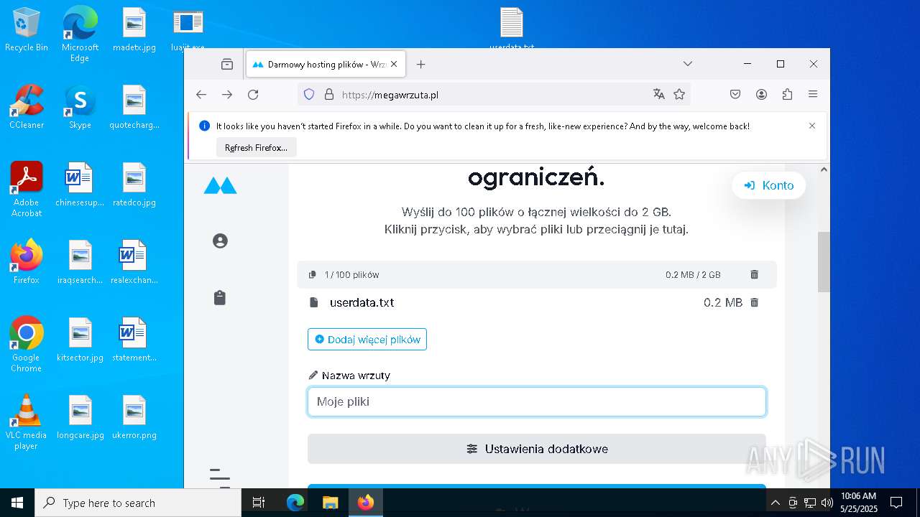The image size is (920, 517).
Task: Open VLC media player desktop shortcut
Action: pyautogui.click(x=26, y=422)
